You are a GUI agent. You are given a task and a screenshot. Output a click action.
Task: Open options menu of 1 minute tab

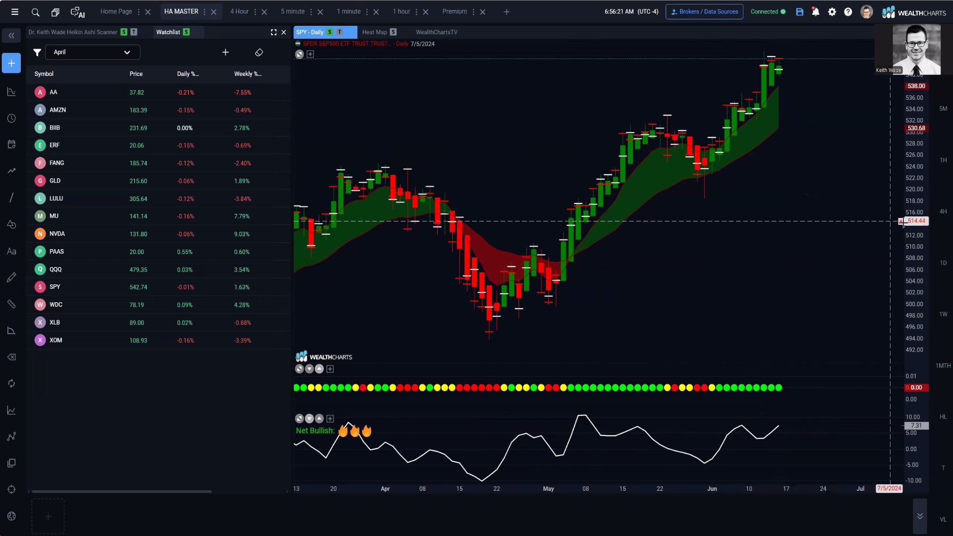(x=367, y=12)
